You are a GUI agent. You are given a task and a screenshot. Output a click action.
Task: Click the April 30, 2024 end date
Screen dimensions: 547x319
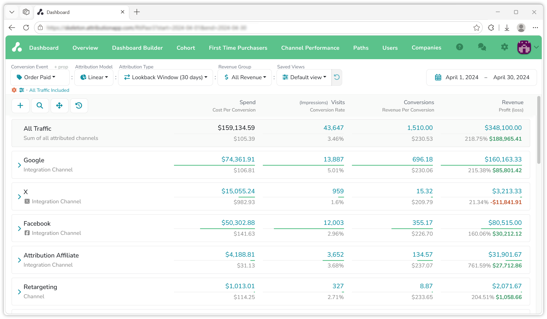coord(511,77)
